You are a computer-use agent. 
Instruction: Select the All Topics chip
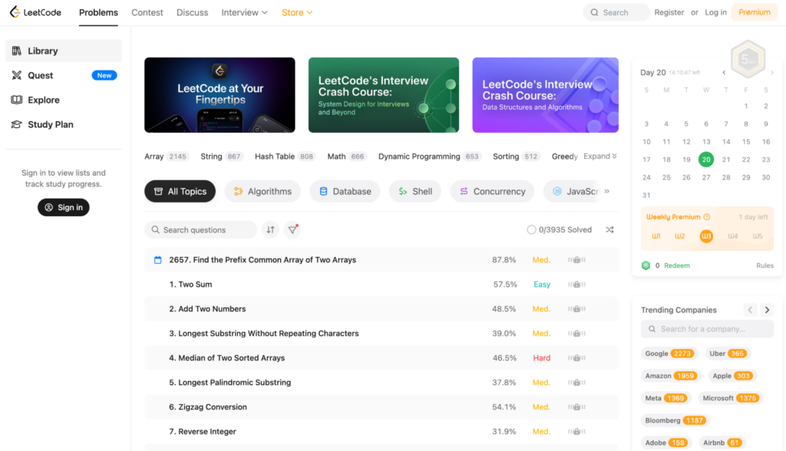(180, 192)
